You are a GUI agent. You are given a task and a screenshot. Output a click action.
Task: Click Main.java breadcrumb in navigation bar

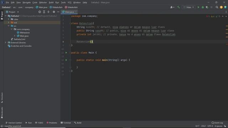point(42,7)
